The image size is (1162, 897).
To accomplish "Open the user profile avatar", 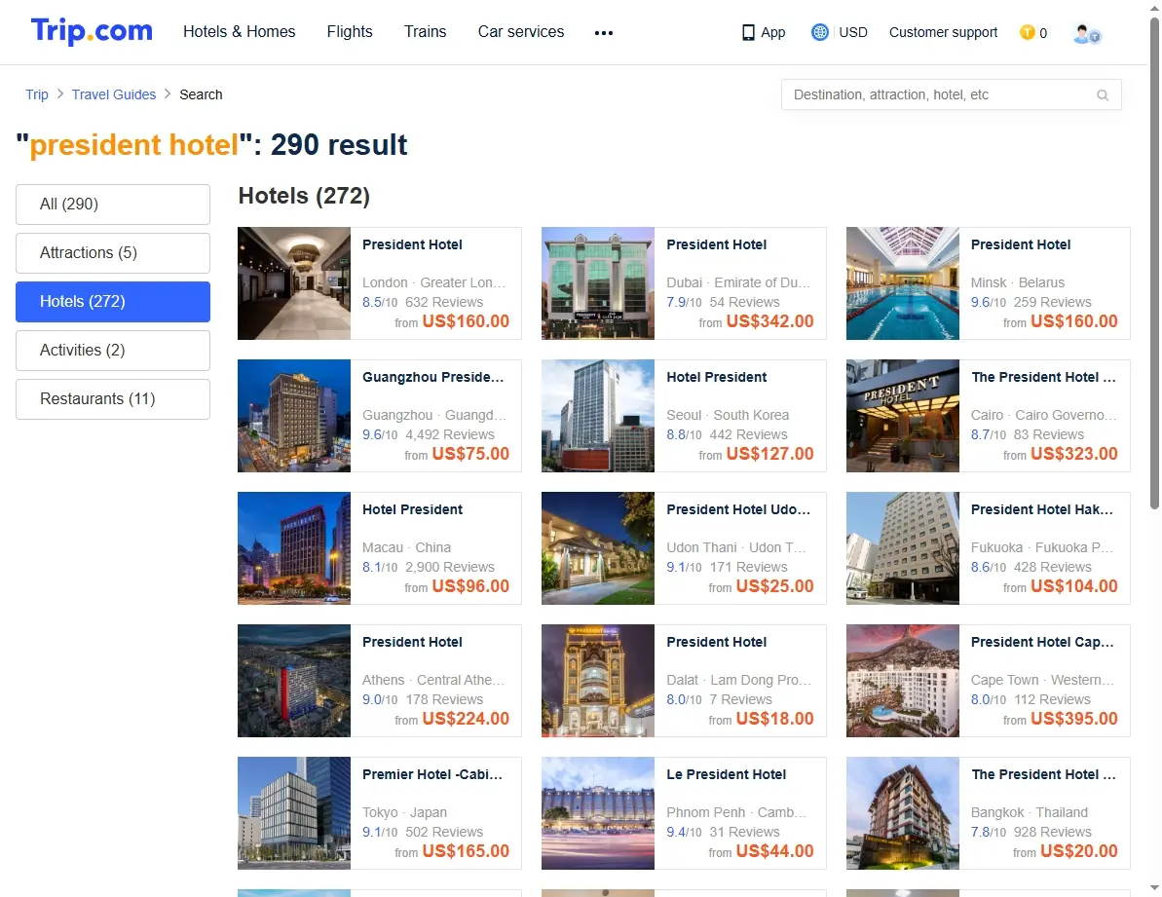I will click(x=1086, y=33).
